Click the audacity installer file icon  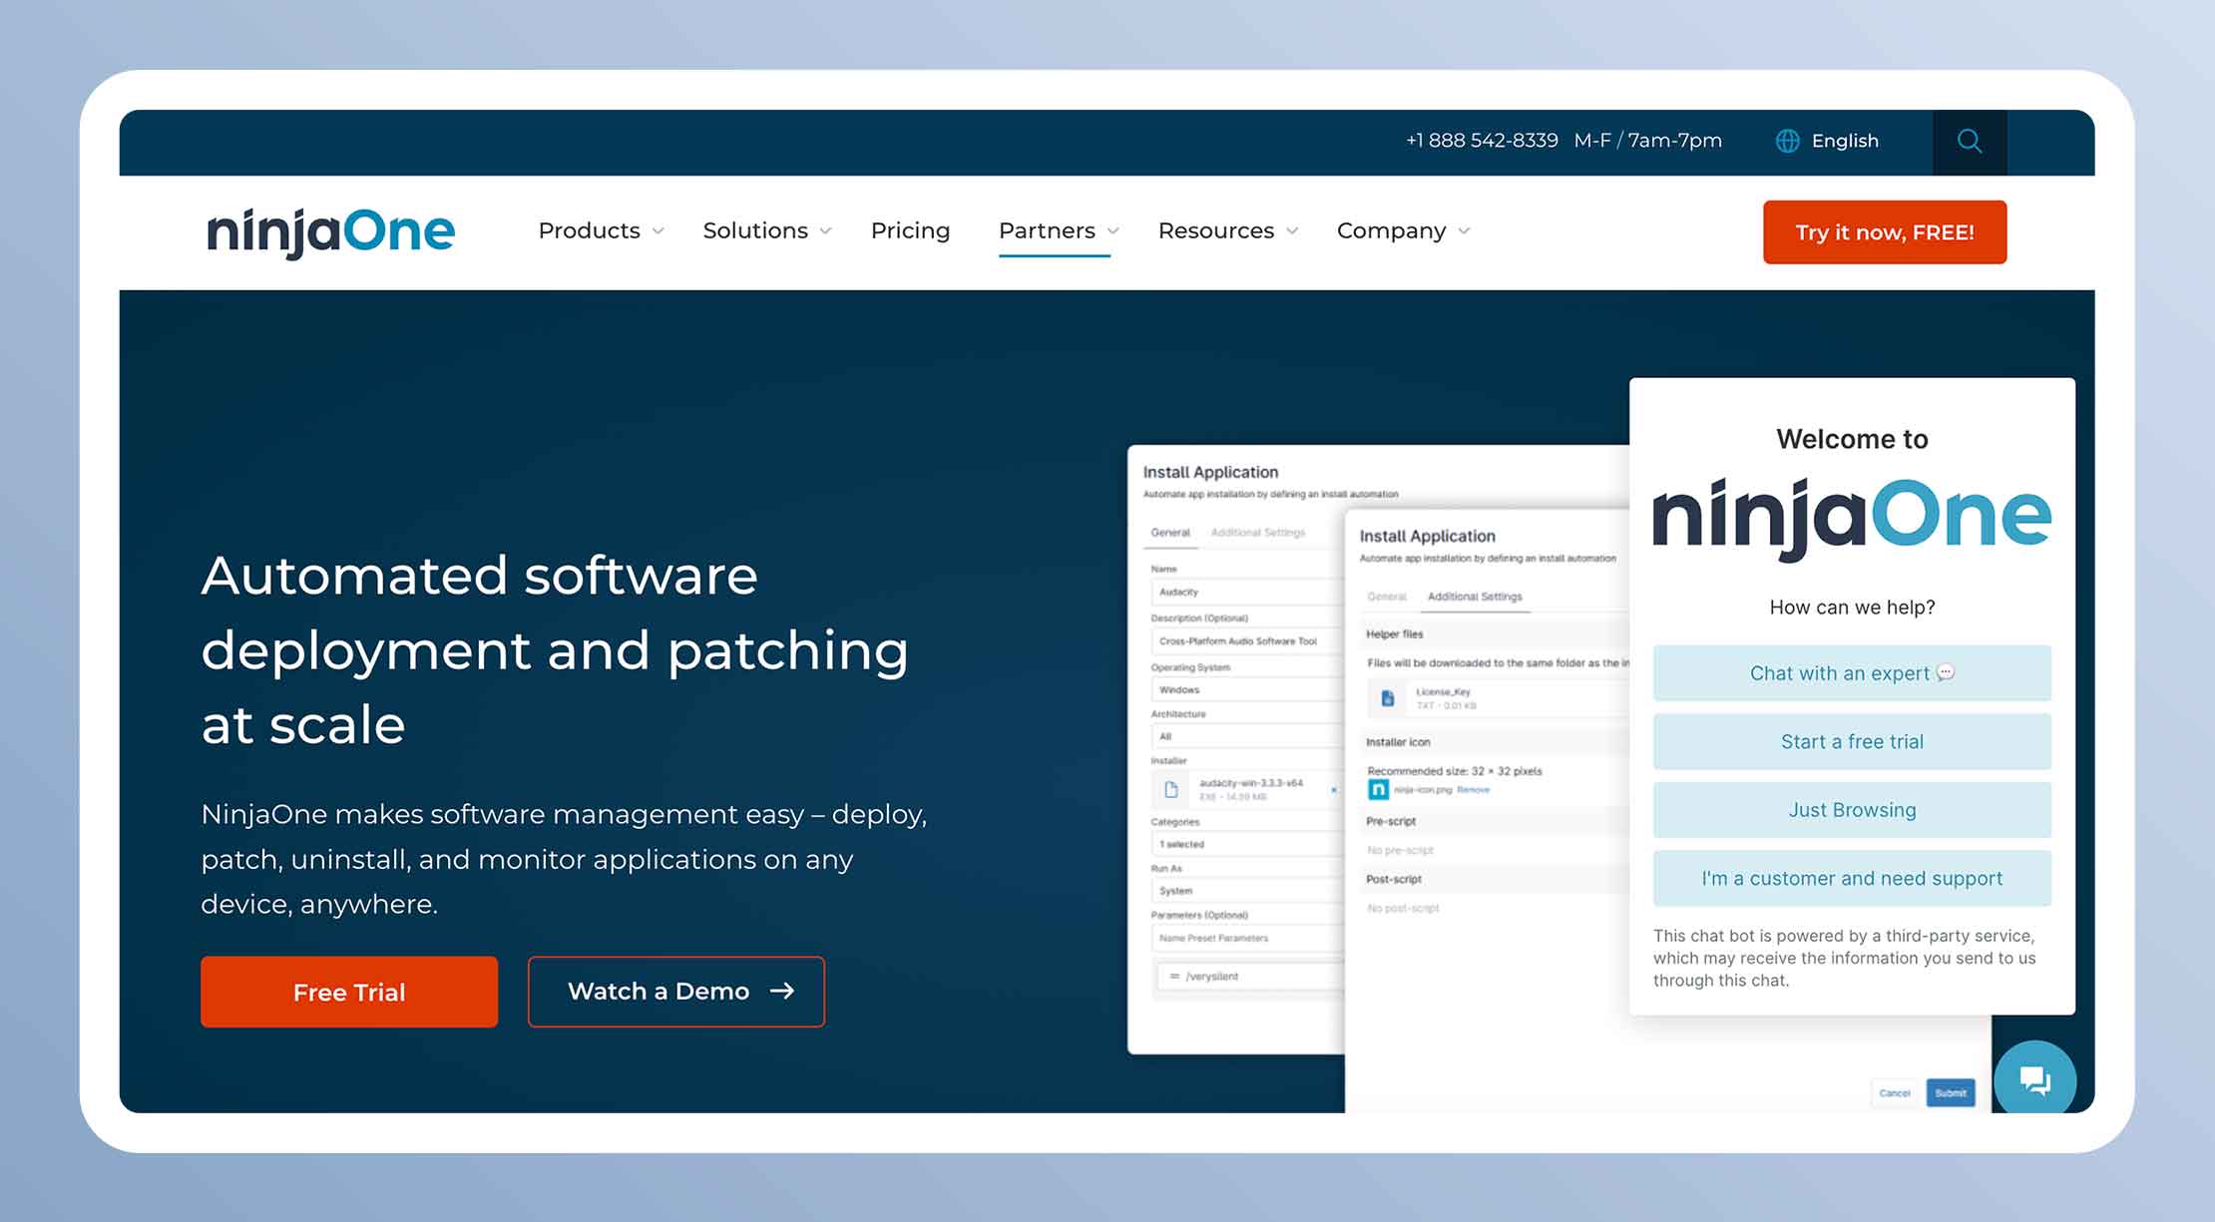1171,790
